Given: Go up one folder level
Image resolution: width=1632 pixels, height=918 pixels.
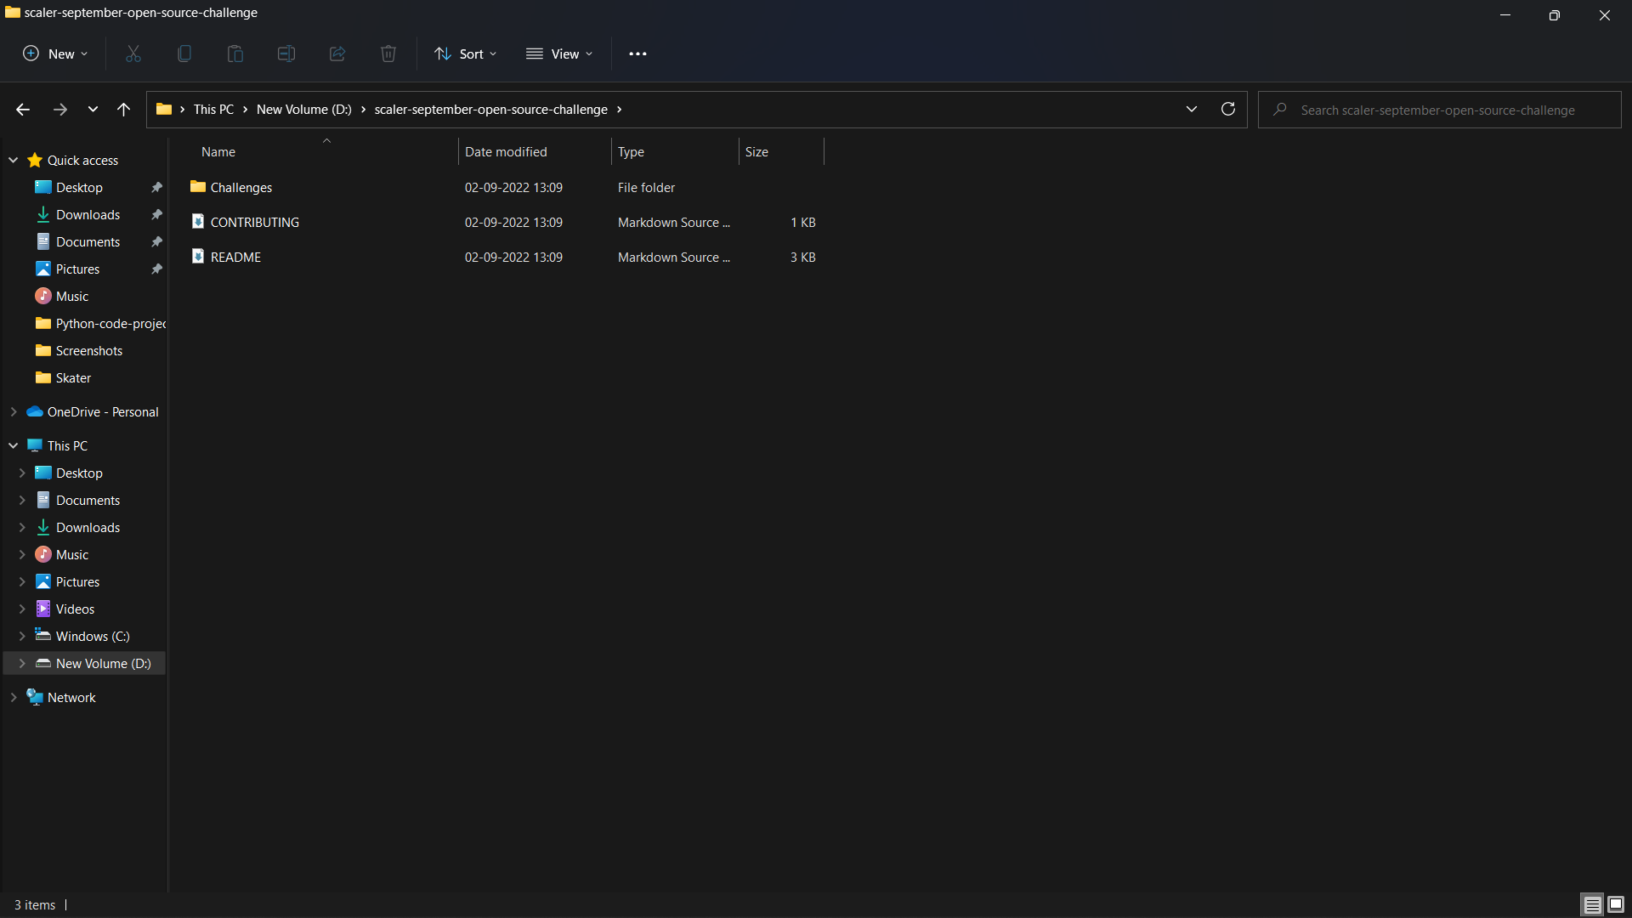Looking at the screenshot, I should pos(123,109).
